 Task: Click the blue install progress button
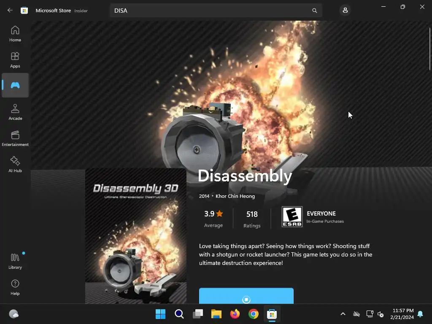(x=246, y=296)
